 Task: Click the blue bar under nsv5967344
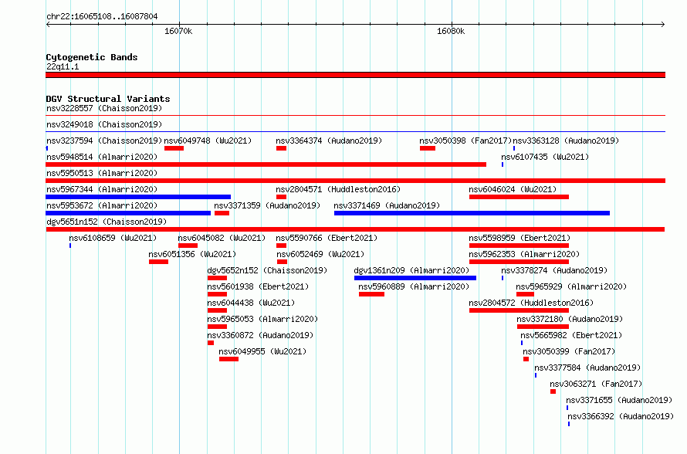pyautogui.click(x=138, y=197)
